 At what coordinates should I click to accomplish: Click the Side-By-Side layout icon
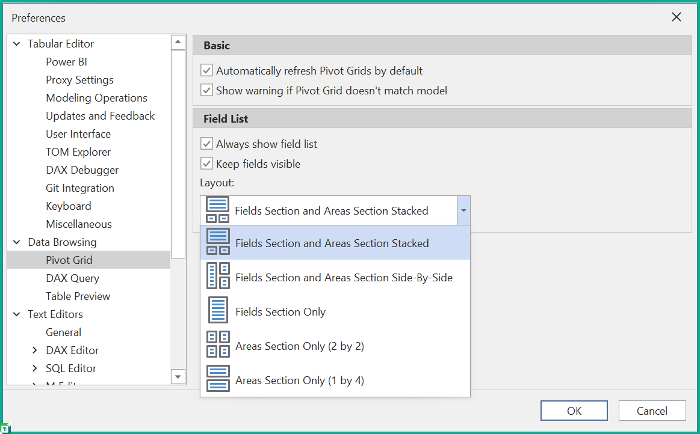click(x=217, y=276)
